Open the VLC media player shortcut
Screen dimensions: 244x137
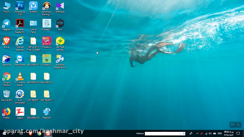click(x=20, y=77)
